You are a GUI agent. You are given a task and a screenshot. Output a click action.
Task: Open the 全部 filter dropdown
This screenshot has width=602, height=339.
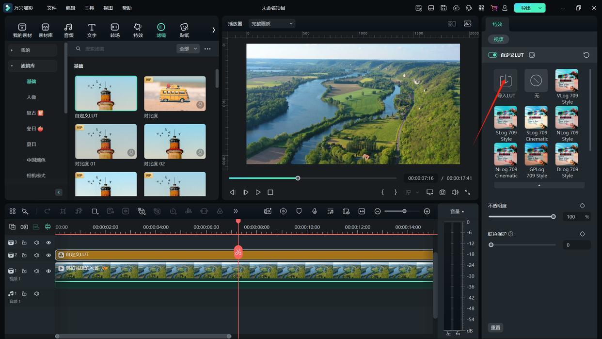tap(188, 48)
